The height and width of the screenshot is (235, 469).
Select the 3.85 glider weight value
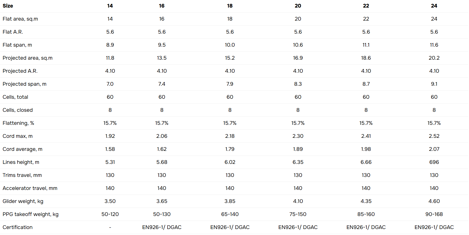[x=230, y=201]
